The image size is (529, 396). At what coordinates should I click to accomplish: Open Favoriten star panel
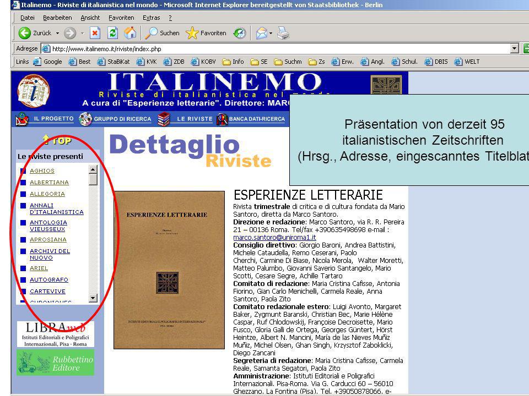coord(206,33)
